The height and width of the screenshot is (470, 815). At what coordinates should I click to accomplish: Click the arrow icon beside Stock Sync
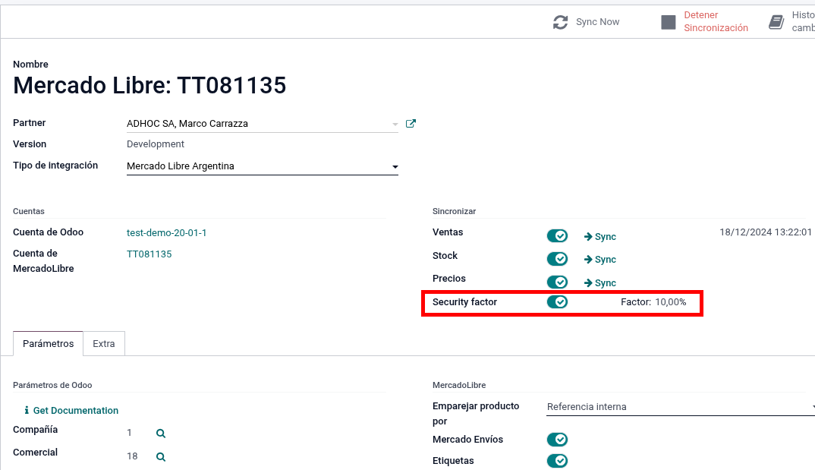[588, 260]
